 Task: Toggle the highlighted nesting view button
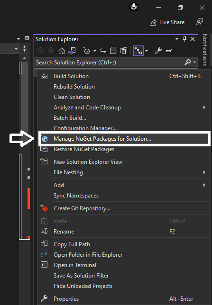(138, 51)
